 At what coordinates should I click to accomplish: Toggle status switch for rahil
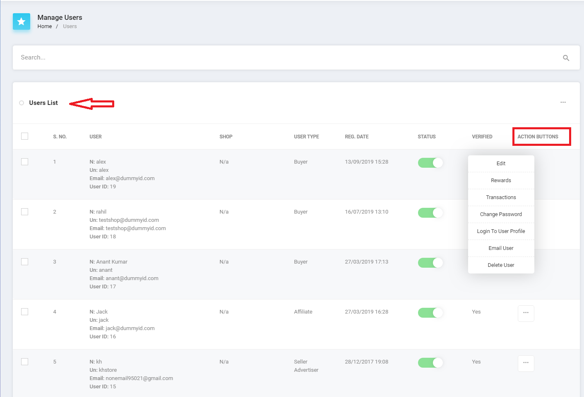pyautogui.click(x=430, y=213)
